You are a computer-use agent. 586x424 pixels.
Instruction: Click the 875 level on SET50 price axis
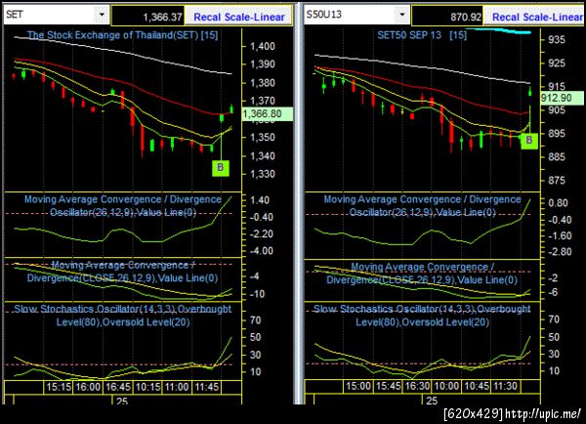click(557, 180)
